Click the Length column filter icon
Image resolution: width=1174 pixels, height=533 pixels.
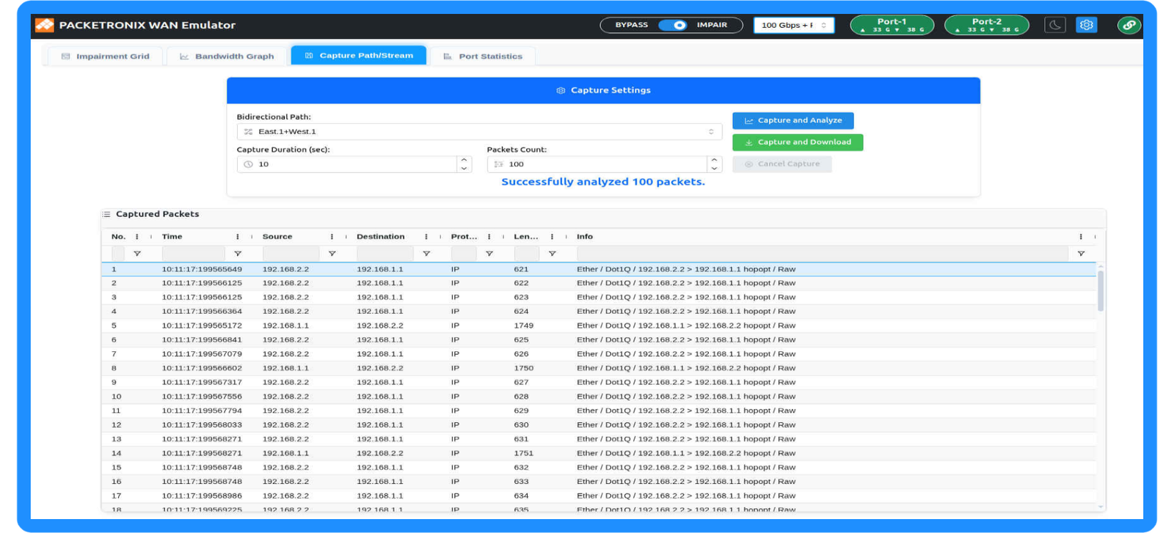coord(552,254)
